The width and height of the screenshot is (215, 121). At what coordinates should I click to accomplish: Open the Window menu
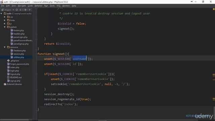point(66,6)
